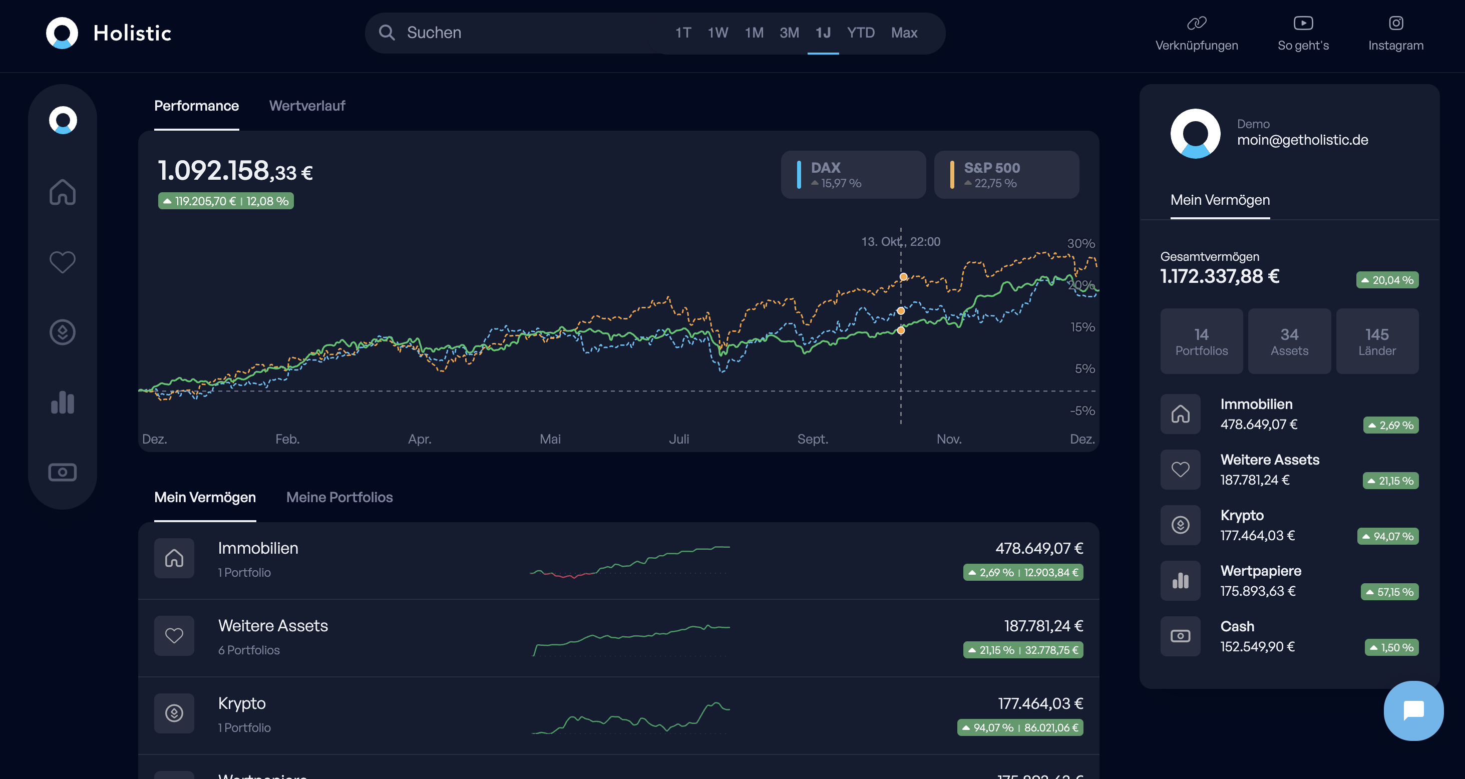Screen dimensions: 1465x779
Task: Open Instagram icon in header
Action: point(1395,24)
